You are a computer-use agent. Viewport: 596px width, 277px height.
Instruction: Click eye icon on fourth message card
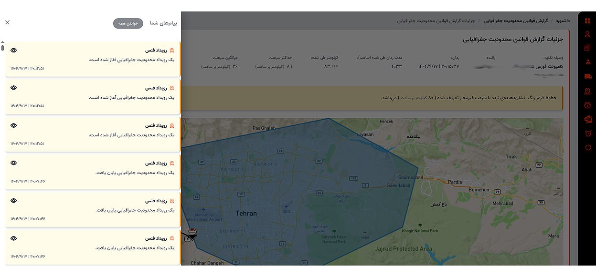[x=14, y=163]
